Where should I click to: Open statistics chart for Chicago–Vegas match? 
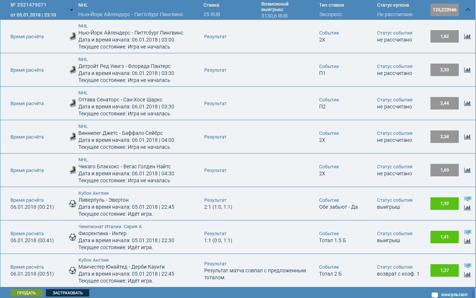click(x=467, y=170)
